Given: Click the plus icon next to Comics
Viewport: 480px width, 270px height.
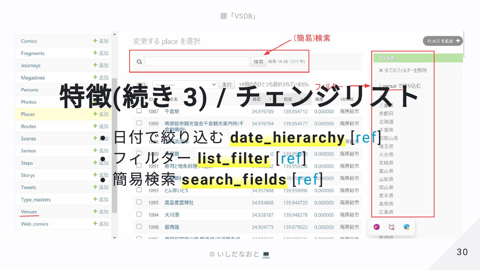Looking at the screenshot, I should coord(95,41).
